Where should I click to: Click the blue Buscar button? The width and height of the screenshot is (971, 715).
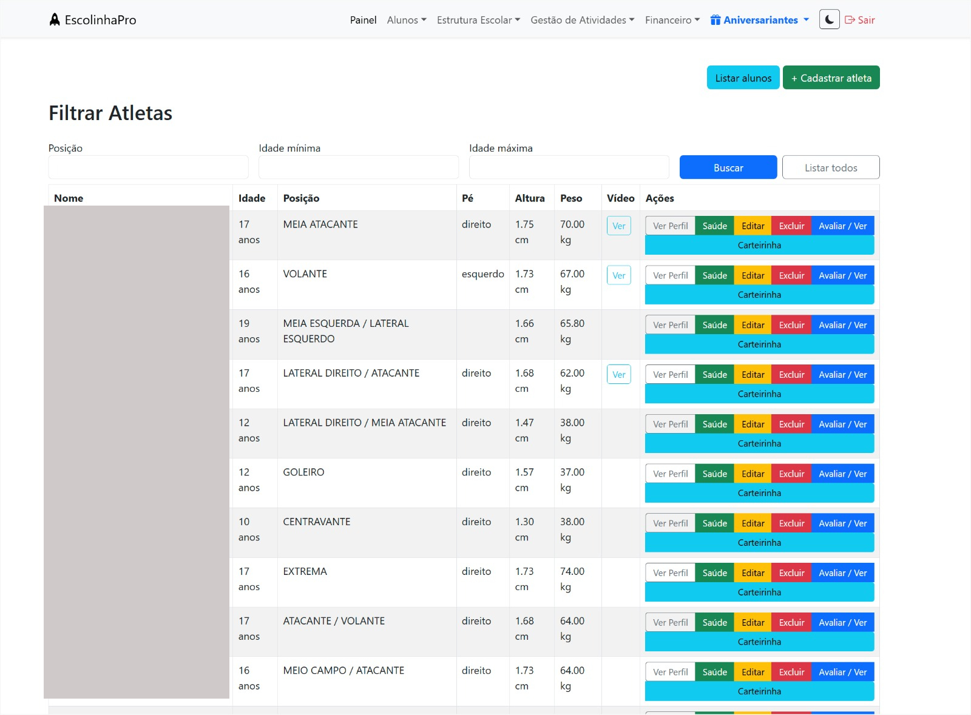[728, 167]
